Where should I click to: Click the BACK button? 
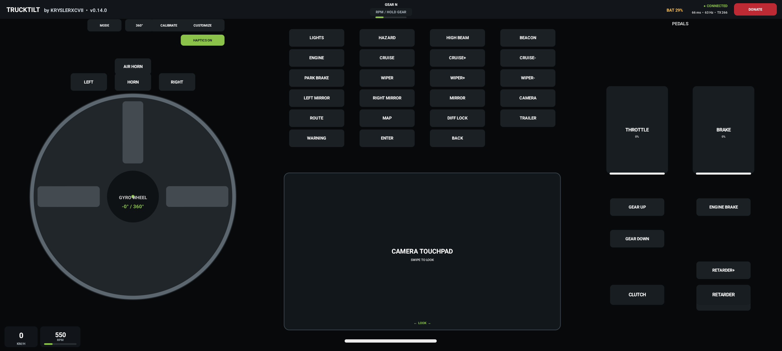(457, 138)
